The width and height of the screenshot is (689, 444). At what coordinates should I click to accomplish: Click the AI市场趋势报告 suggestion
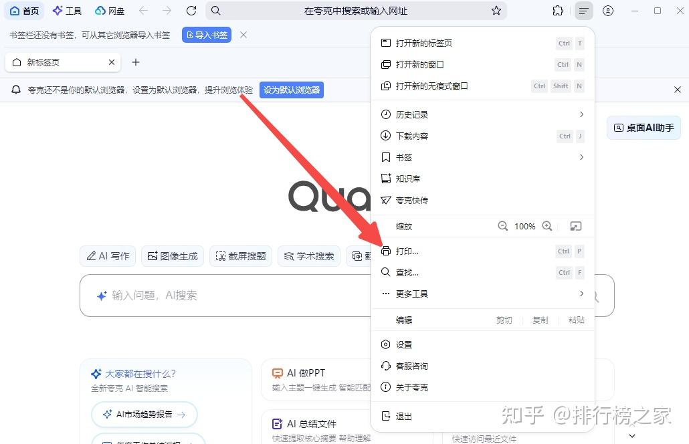pyautogui.click(x=144, y=415)
